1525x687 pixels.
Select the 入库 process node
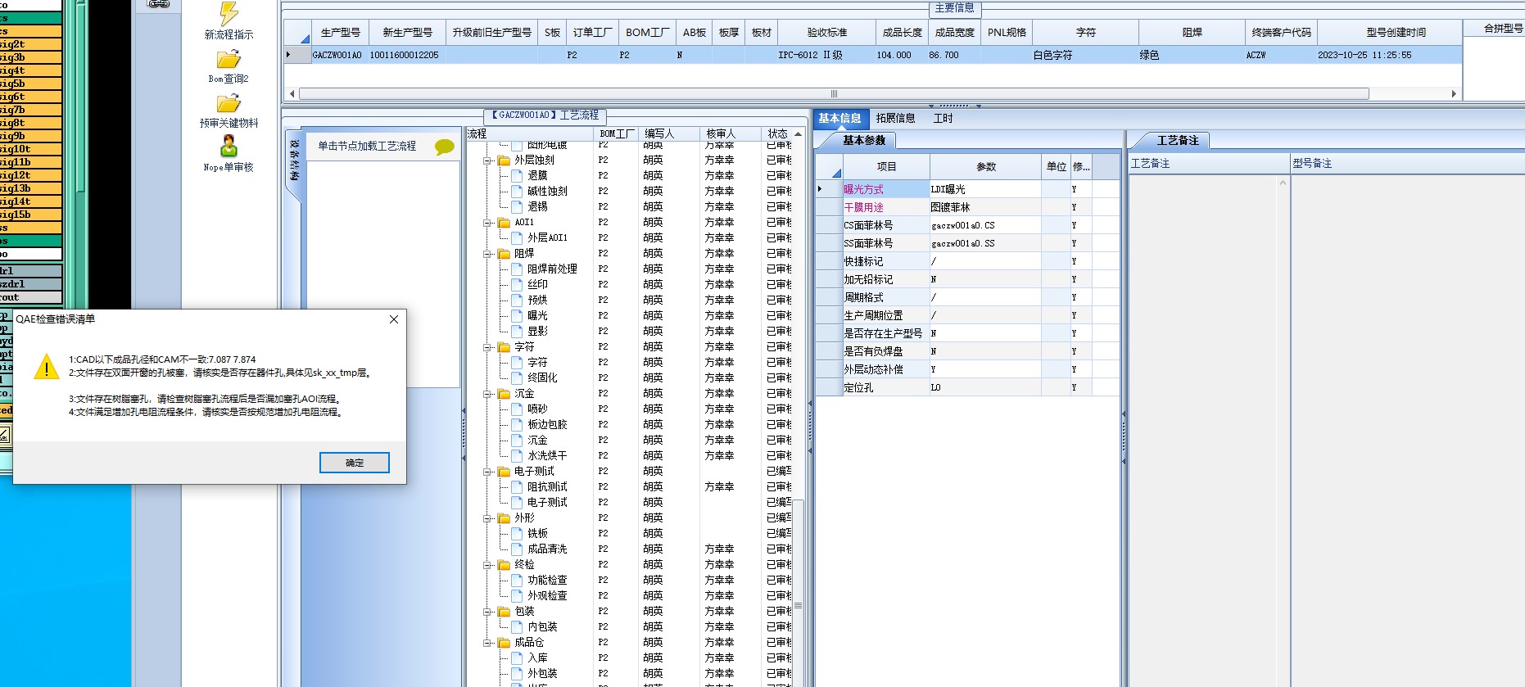(x=537, y=658)
